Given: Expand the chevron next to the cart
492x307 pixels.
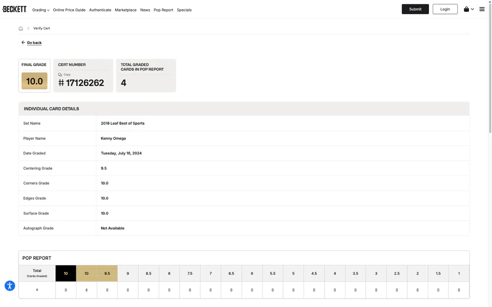Looking at the screenshot, I should click(473, 9).
